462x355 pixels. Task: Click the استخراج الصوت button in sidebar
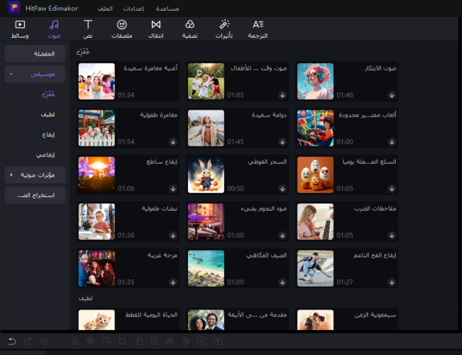[34, 194]
